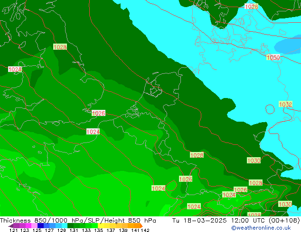Click the legend value 139

click(x=123, y=230)
